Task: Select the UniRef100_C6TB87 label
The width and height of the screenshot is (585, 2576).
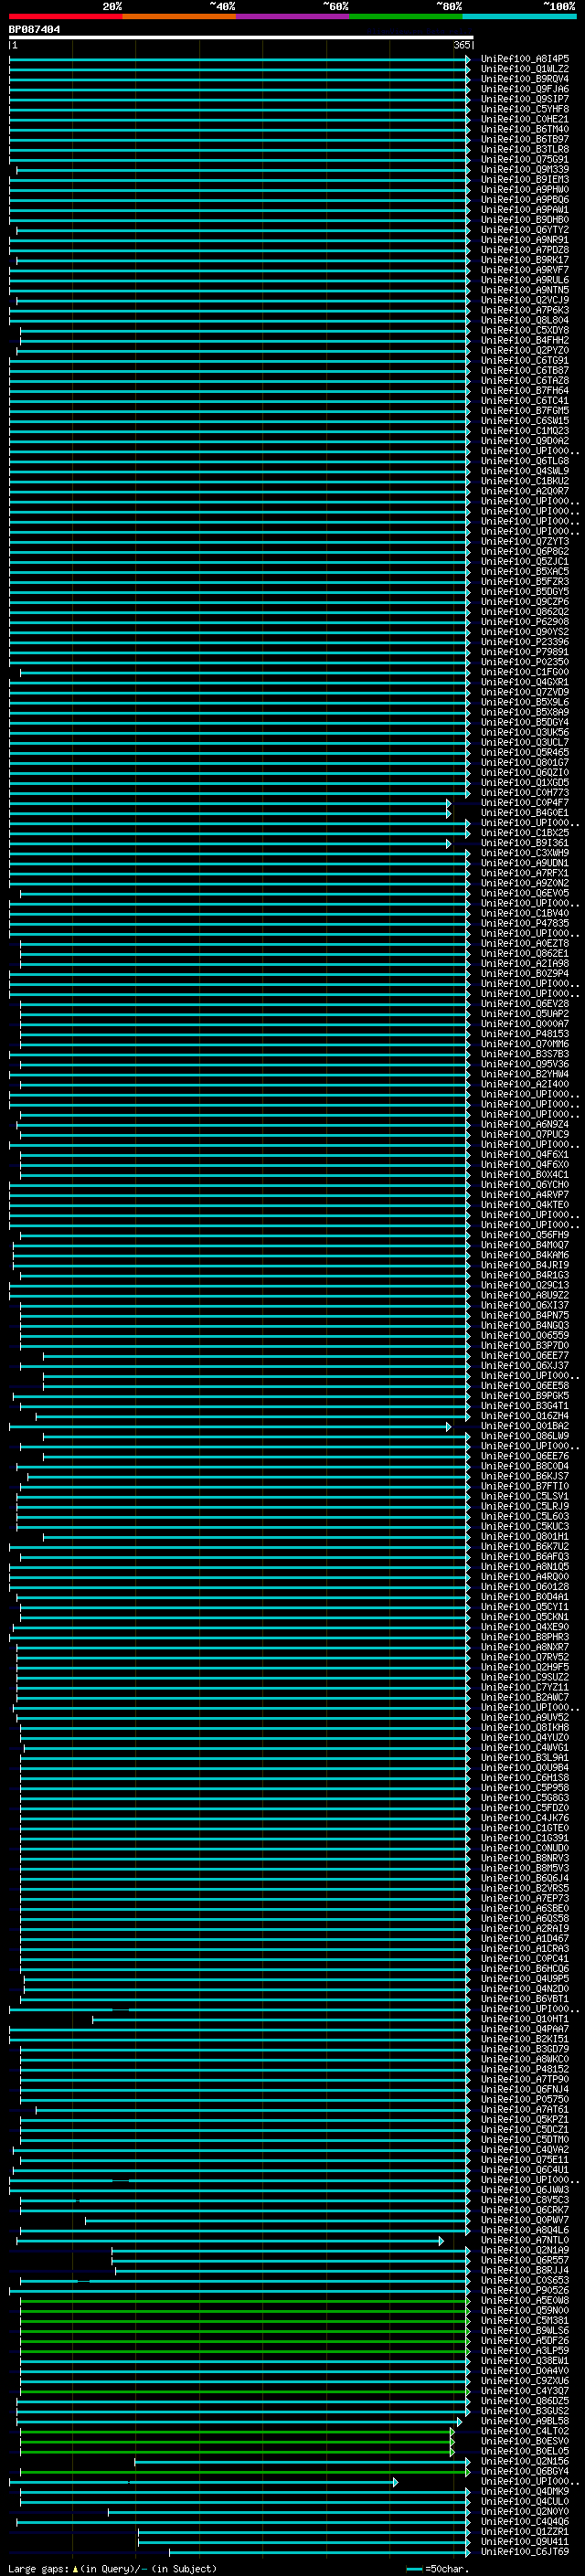Action: pyautogui.click(x=525, y=370)
